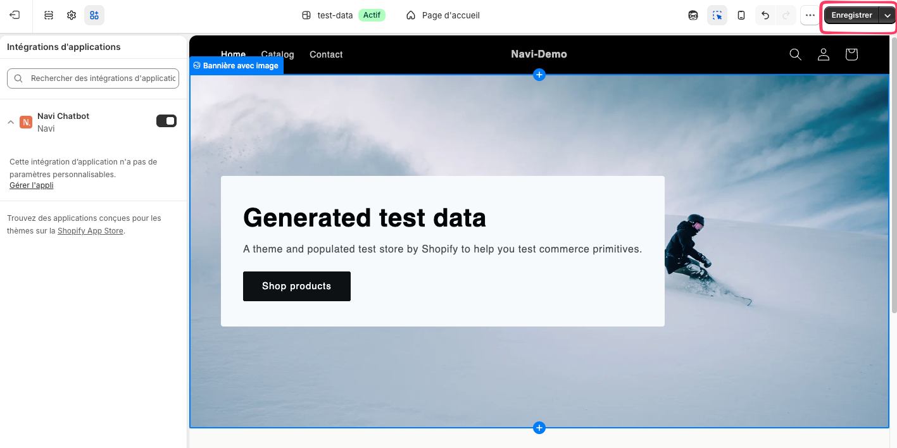Click Home in the store navigation
The width and height of the screenshot is (897, 448).
[x=233, y=54]
